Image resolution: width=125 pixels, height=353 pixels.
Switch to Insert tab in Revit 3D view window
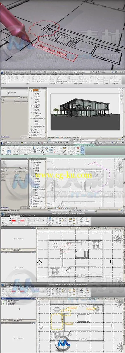point(27,74)
